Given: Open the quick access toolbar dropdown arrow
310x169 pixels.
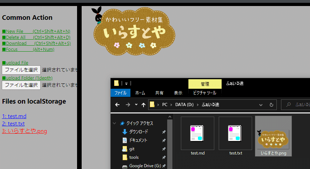Looking at the screenshot, I should point(126,83).
